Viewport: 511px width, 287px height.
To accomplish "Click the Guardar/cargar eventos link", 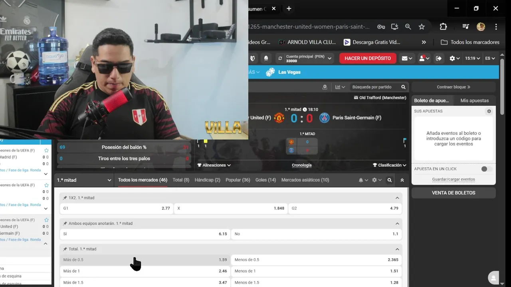I will tap(454, 179).
